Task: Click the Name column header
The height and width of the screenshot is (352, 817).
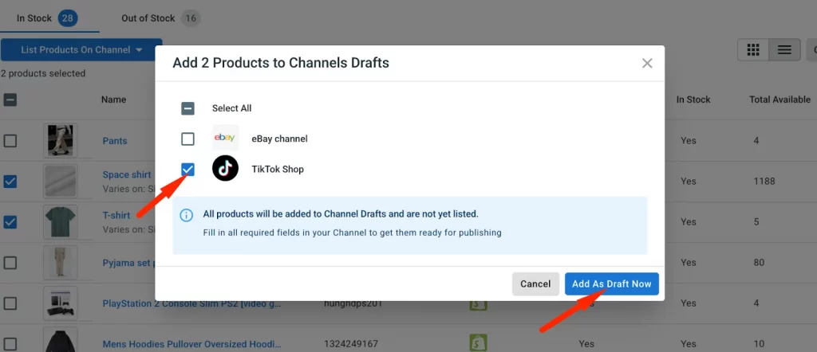Action: (x=113, y=100)
